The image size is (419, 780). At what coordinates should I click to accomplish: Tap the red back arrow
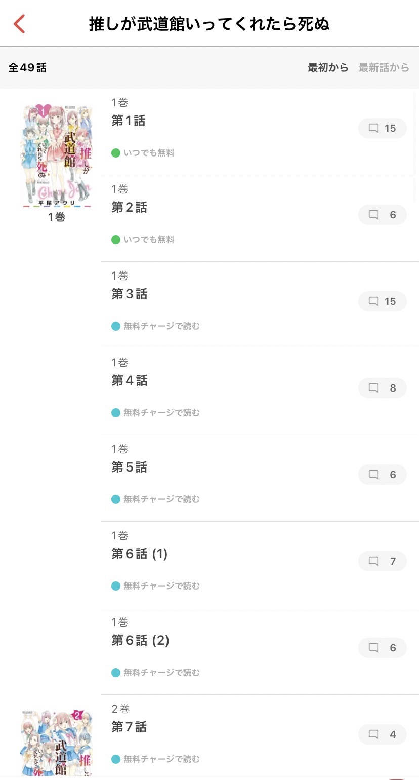[19, 24]
